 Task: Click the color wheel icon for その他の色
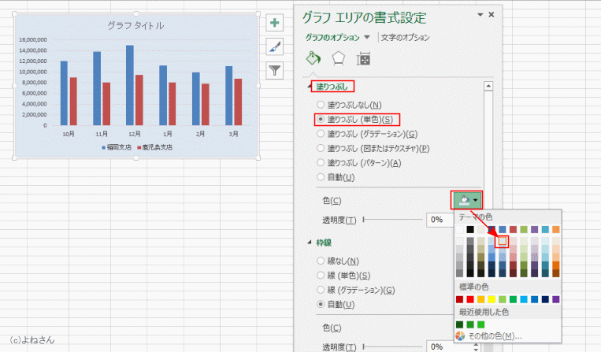point(460,336)
